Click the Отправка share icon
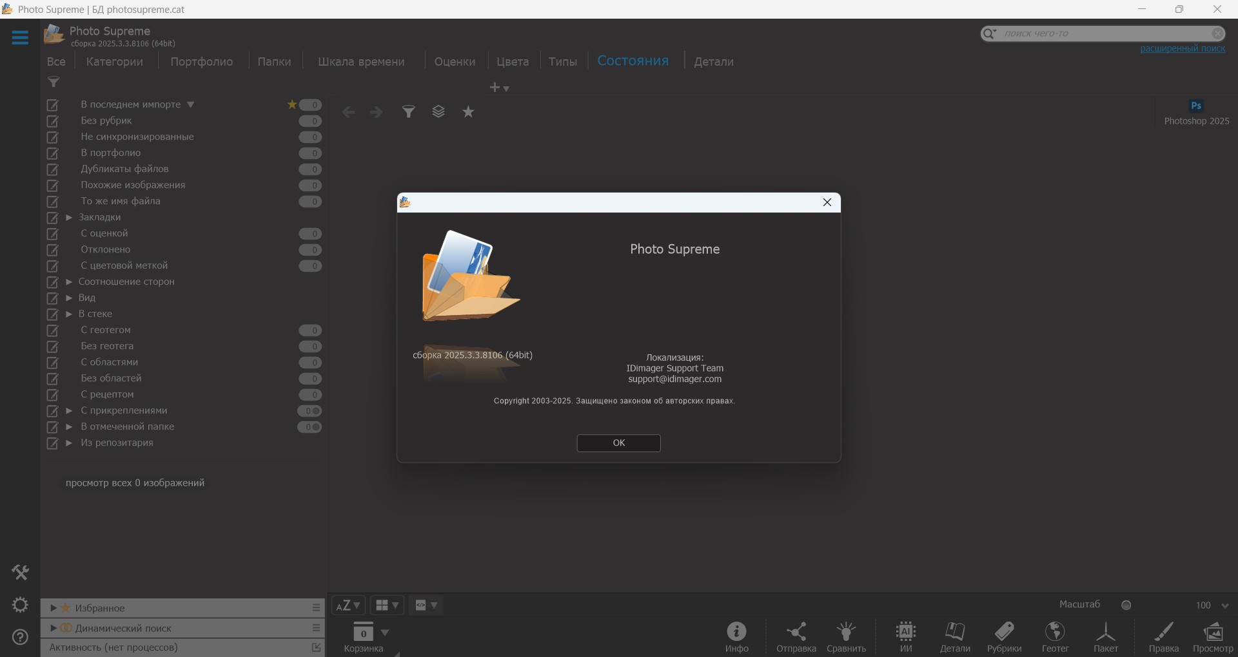Screen dimensions: 1238x657 (x=796, y=631)
